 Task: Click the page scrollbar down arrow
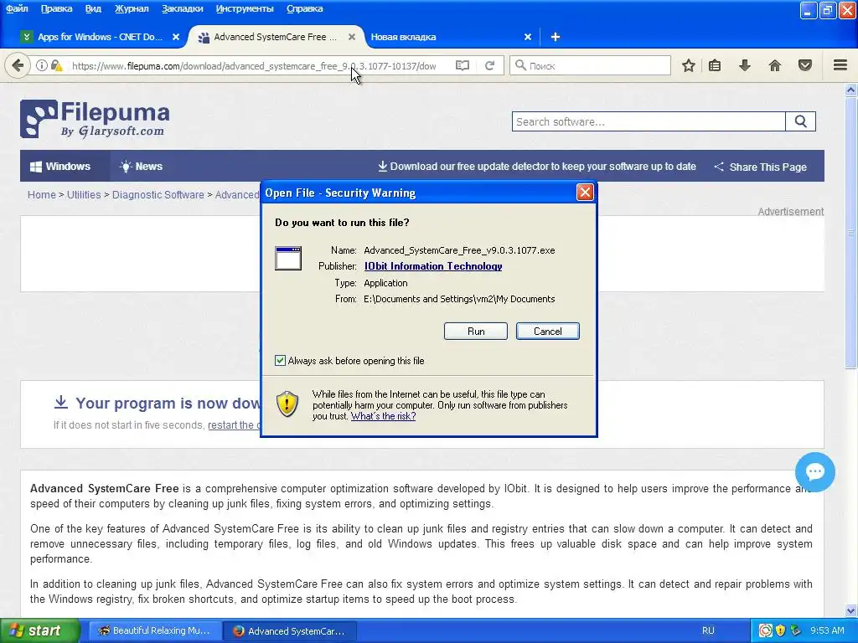point(851,610)
